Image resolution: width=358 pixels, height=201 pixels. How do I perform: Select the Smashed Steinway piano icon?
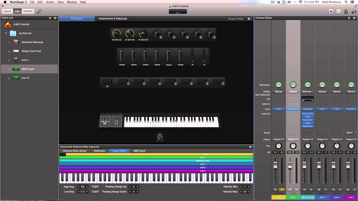coord(16,42)
